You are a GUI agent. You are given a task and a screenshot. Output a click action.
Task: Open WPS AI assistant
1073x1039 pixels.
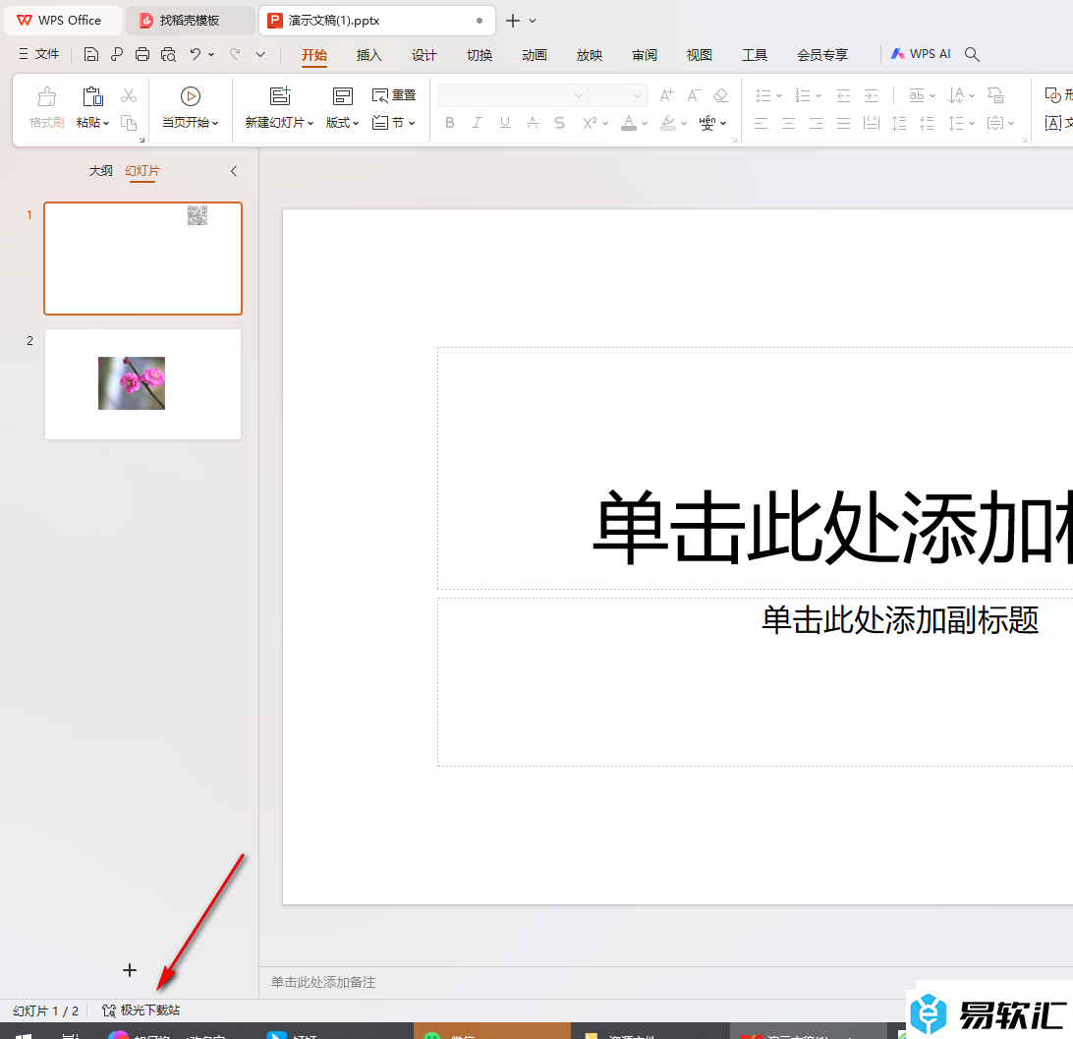(921, 54)
